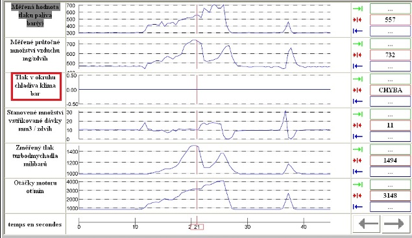The width and height of the screenshot is (412, 238).
Task: Click red cursor marker icon beside value 1494
Action: 357,161
